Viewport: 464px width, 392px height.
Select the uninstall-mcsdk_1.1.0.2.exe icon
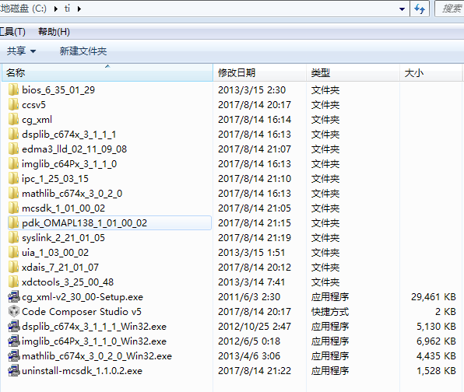coord(13,370)
